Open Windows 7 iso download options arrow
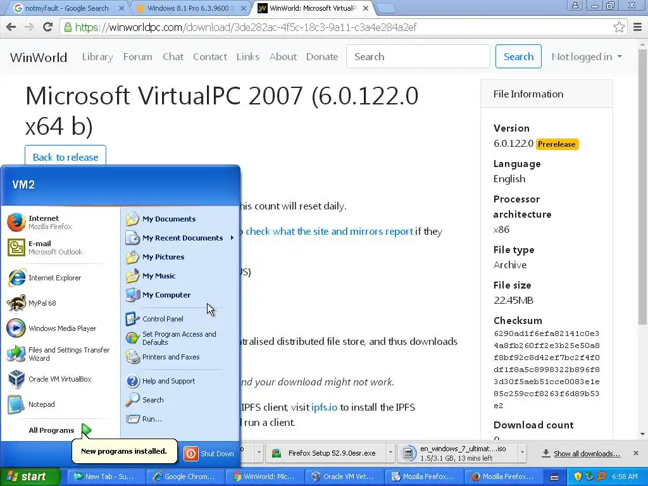648x486 pixels. point(522,453)
